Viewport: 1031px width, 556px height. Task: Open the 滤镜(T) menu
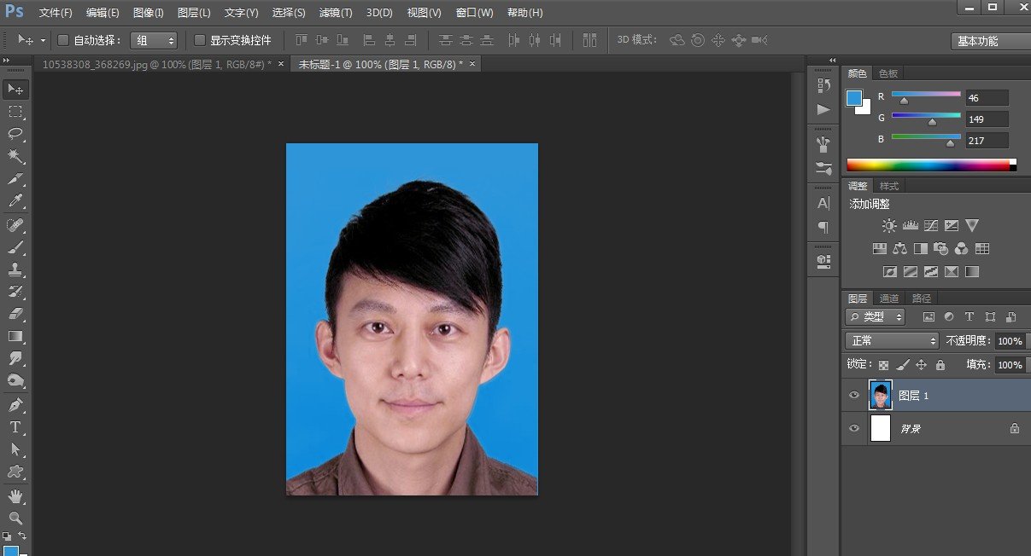(x=335, y=13)
